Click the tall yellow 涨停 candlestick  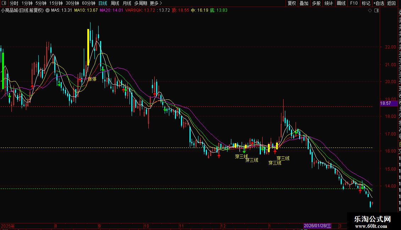pyautogui.click(x=88, y=47)
